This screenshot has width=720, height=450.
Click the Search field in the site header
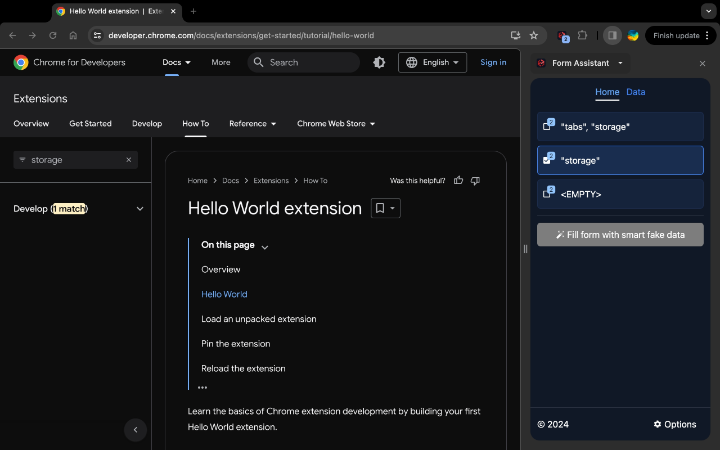[x=304, y=62]
